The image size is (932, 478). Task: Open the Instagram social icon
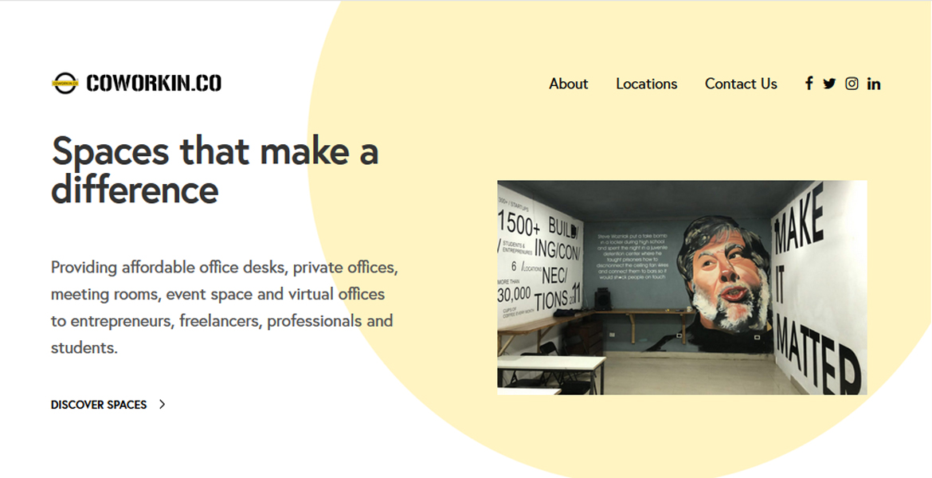click(x=852, y=84)
